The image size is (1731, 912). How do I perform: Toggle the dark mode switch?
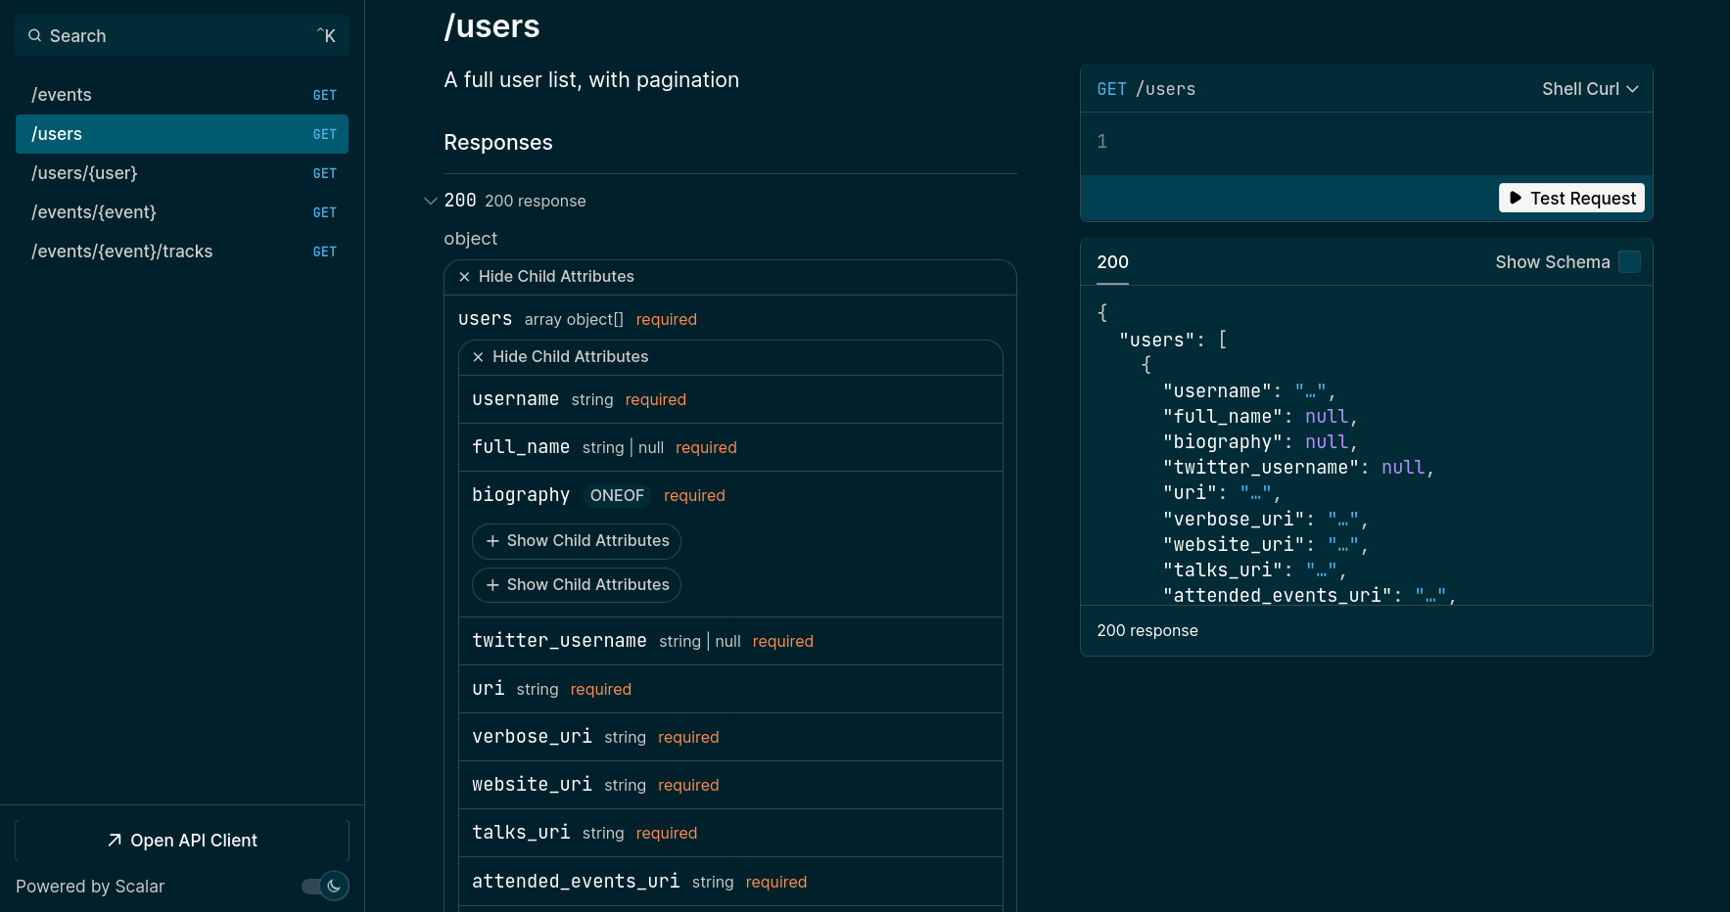[325, 887]
